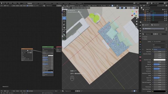Open the Object properties tab icon
Viewport: 168px width, 94px height.
click(140, 42)
